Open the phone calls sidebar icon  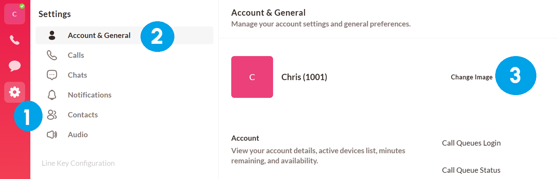pyautogui.click(x=15, y=40)
